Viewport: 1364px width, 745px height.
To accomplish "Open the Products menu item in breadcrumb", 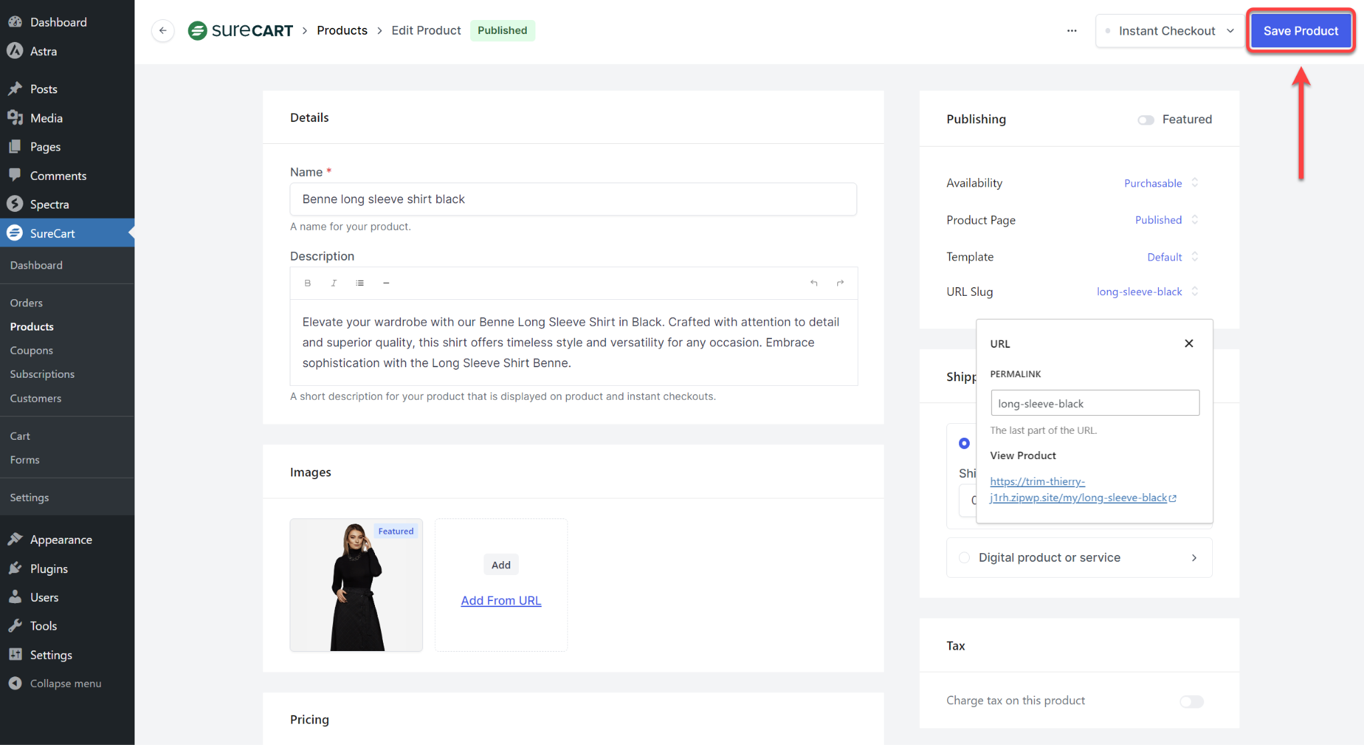I will [x=342, y=30].
